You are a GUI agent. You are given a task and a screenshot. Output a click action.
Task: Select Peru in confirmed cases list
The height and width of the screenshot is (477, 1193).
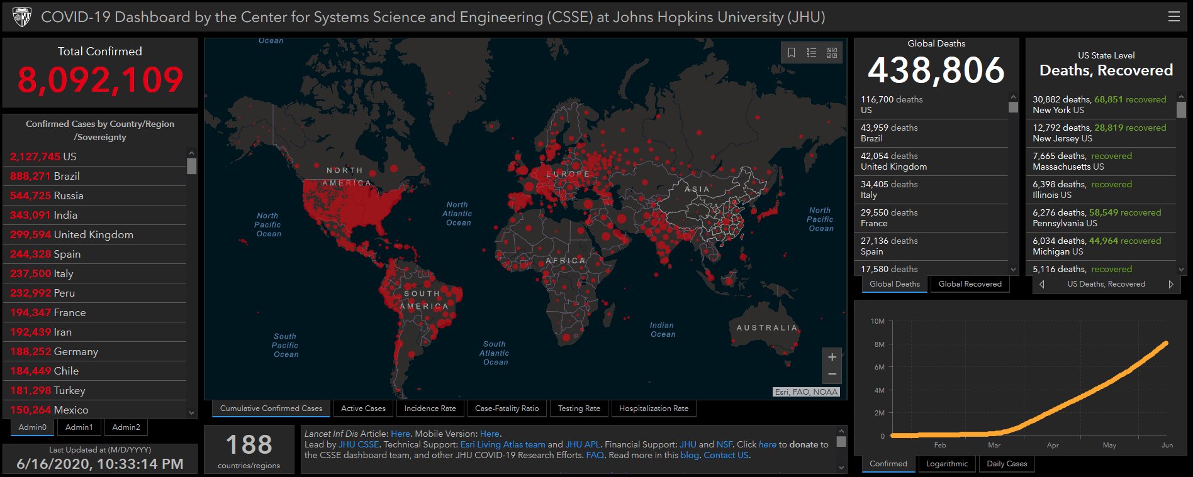[x=95, y=293]
